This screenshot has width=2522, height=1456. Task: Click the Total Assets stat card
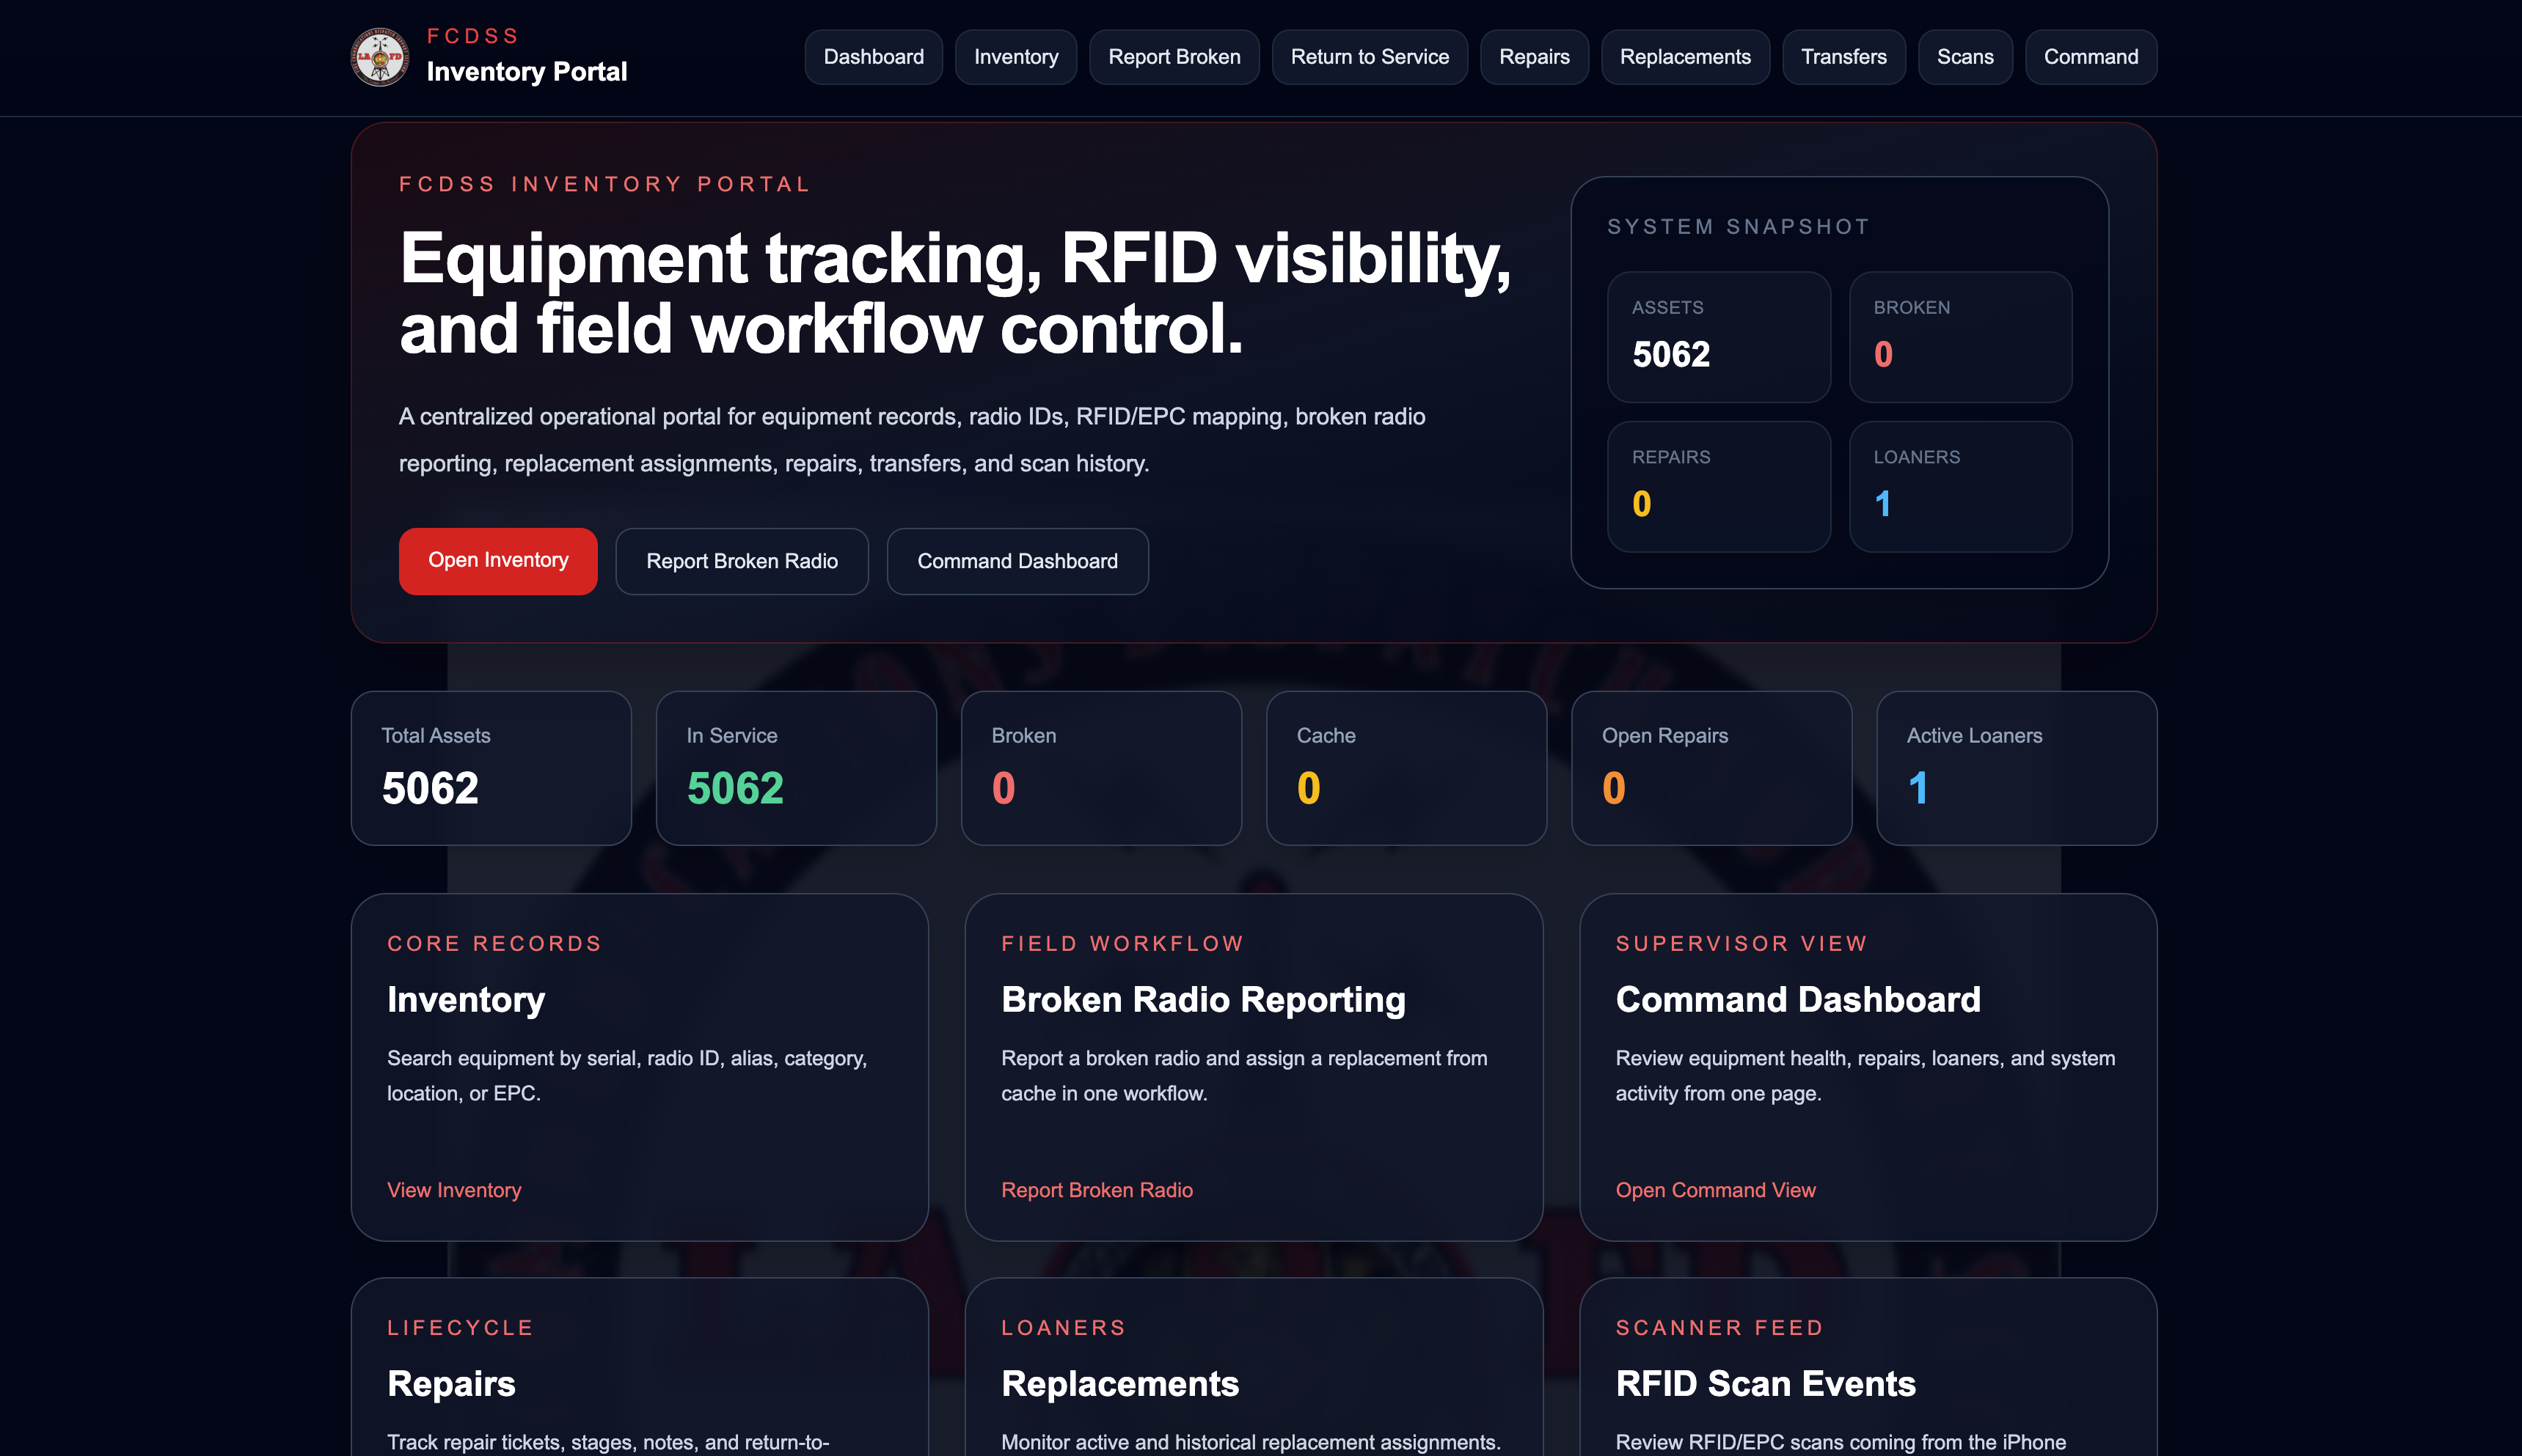(x=491, y=768)
